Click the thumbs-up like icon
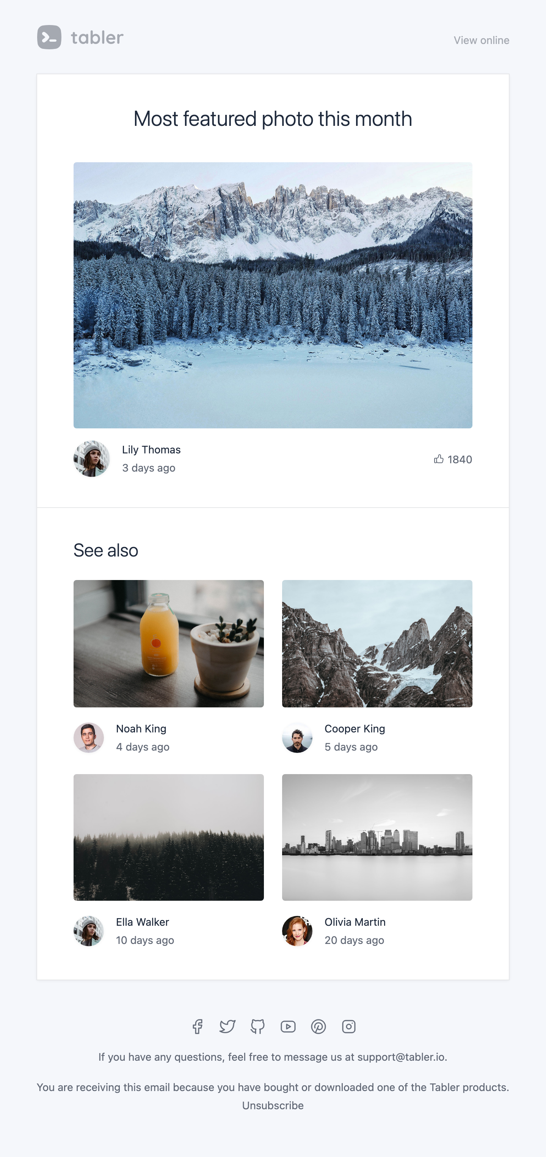This screenshot has height=1157, width=546. 439,459
